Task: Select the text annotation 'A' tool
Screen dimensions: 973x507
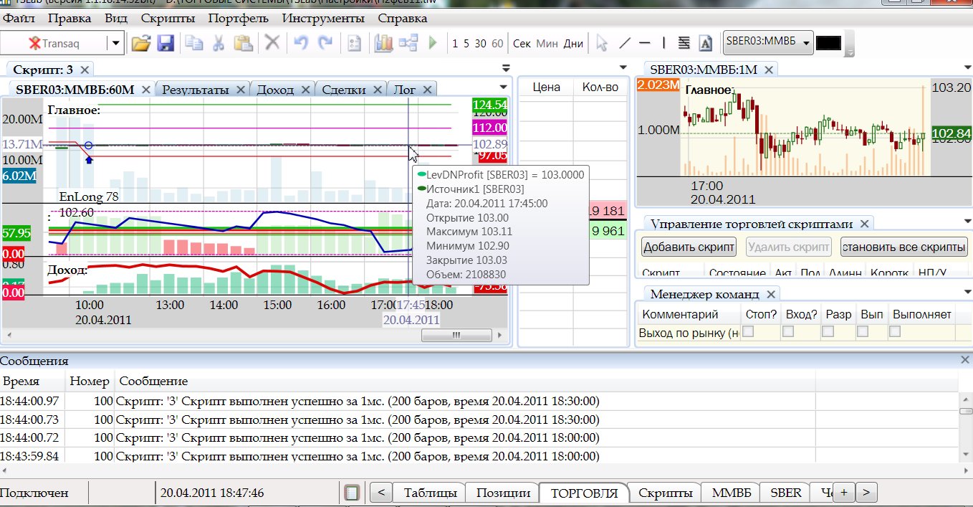Action: coord(705,43)
